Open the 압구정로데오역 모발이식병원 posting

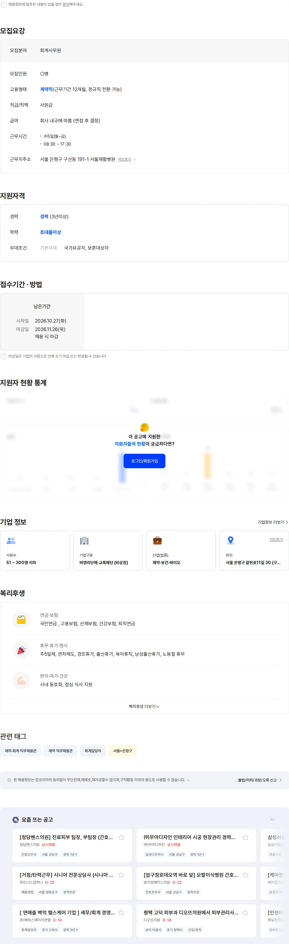pyautogui.click(x=191, y=875)
